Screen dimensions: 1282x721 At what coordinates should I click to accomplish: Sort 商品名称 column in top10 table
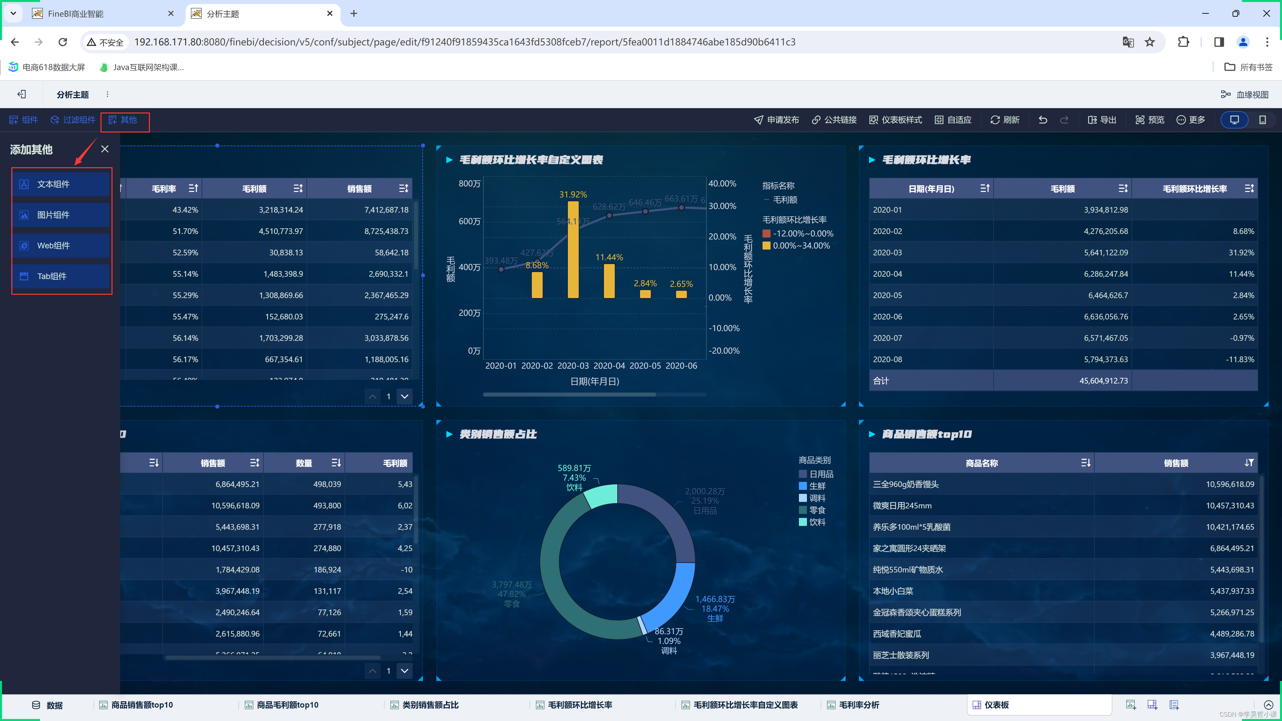tap(1085, 463)
